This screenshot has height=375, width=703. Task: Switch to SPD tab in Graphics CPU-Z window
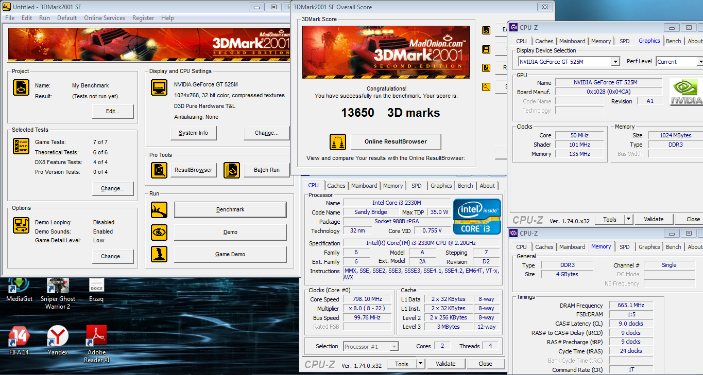coord(625,41)
